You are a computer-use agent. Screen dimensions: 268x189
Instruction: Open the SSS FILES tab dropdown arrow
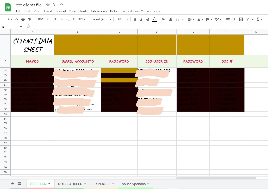pos(49,184)
